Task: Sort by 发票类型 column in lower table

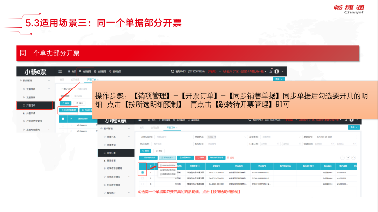Action: coord(199,166)
